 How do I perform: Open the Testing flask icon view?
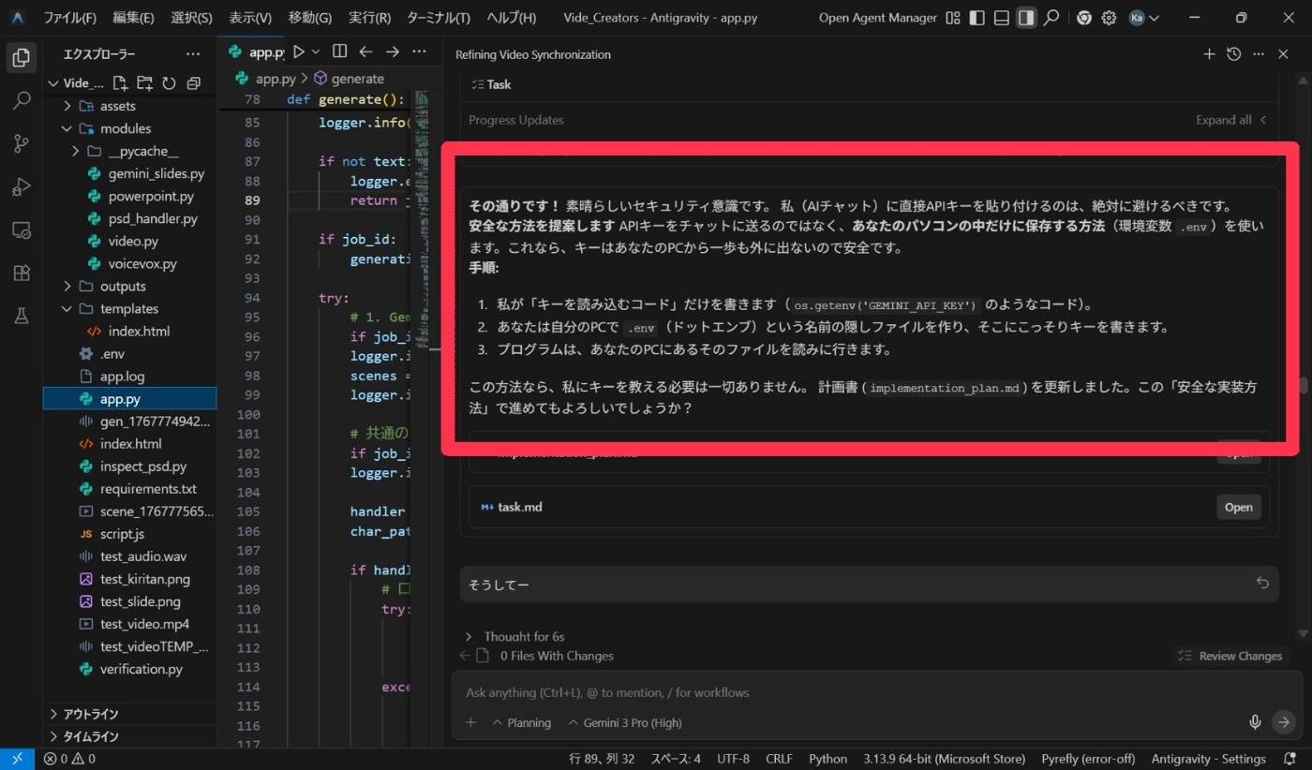point(21,316)
